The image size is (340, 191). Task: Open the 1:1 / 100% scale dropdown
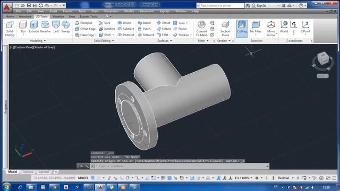(251, 178)
